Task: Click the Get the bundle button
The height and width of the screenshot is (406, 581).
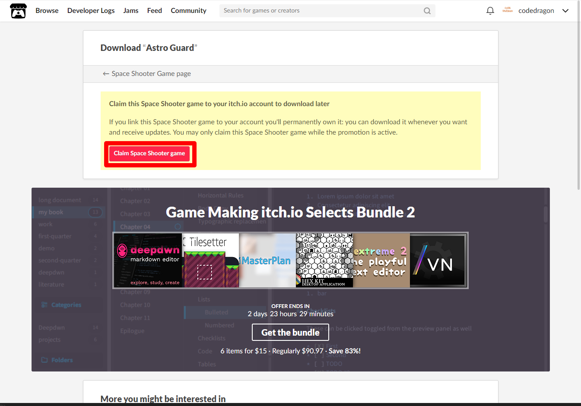Action: click(290, 333)
